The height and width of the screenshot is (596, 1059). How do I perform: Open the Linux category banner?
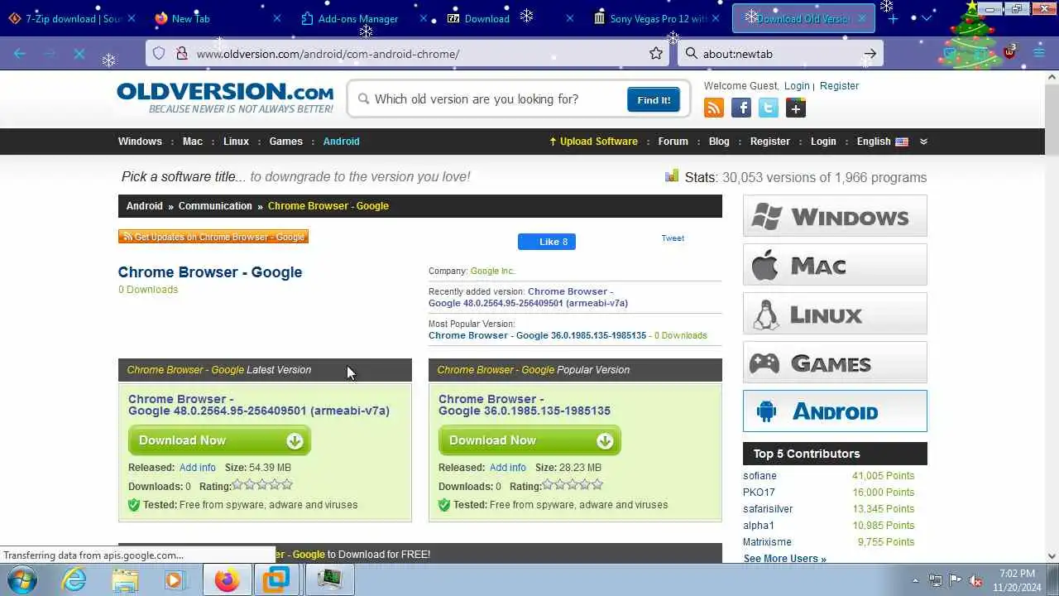click(x=835, y=314)
